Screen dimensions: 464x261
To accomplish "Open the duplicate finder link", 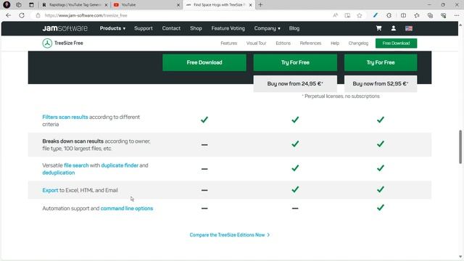I will (x=120, y=165).
